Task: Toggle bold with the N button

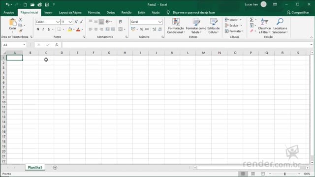Action: tap(38, 29)
